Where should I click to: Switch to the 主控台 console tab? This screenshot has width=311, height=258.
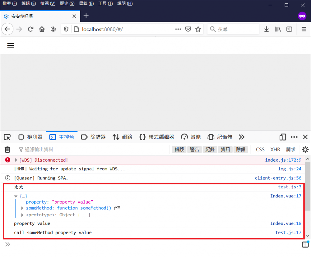[x=62, y=137]
